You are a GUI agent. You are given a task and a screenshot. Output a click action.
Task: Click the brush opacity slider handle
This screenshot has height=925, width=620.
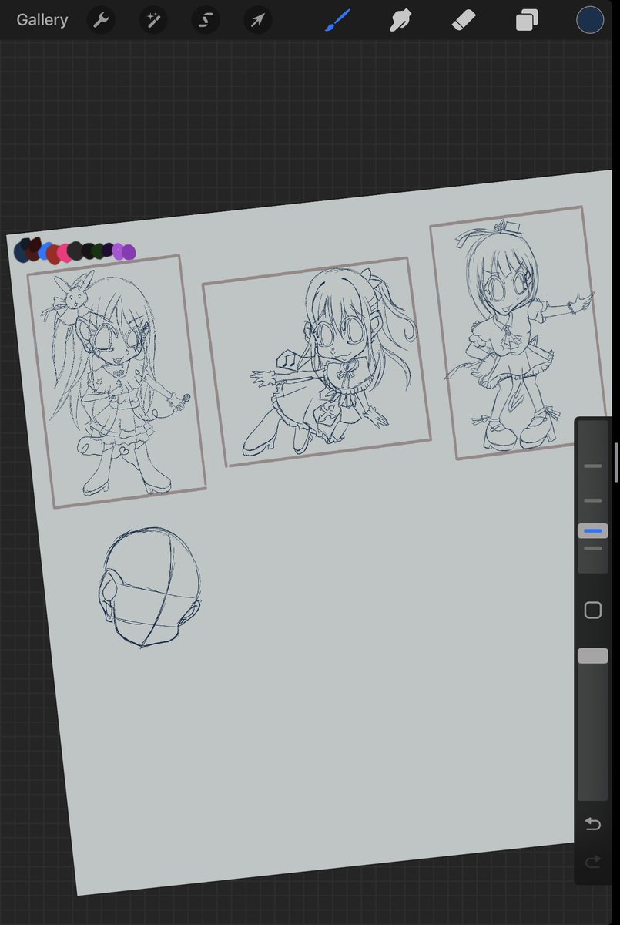click(593, 656)
